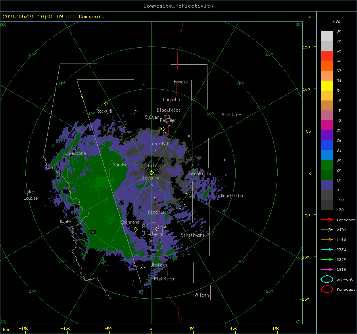Click the Banff town label
The height and width of the screenshot is (334, 357).
coord(65,221)
